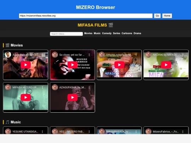Open three-dot menu on AZAGUFASHA video
The width and height of the screenshot is (191, 143).
point(89,88)
